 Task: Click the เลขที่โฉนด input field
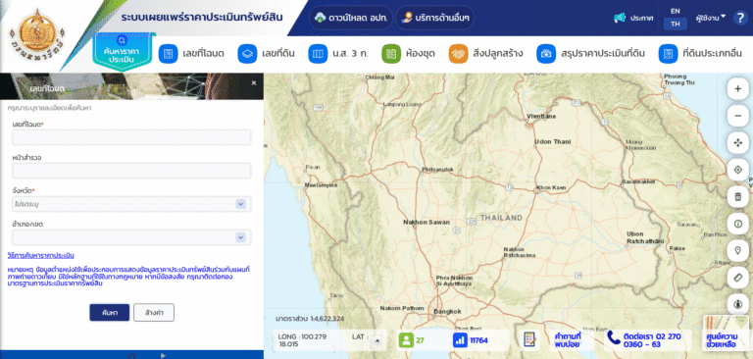tap(131, 137)
